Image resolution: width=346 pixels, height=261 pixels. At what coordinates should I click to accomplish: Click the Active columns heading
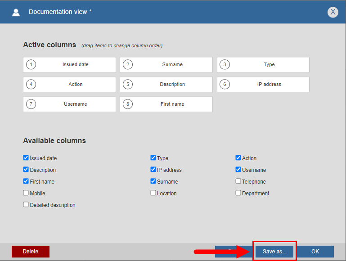coord(49,45)
